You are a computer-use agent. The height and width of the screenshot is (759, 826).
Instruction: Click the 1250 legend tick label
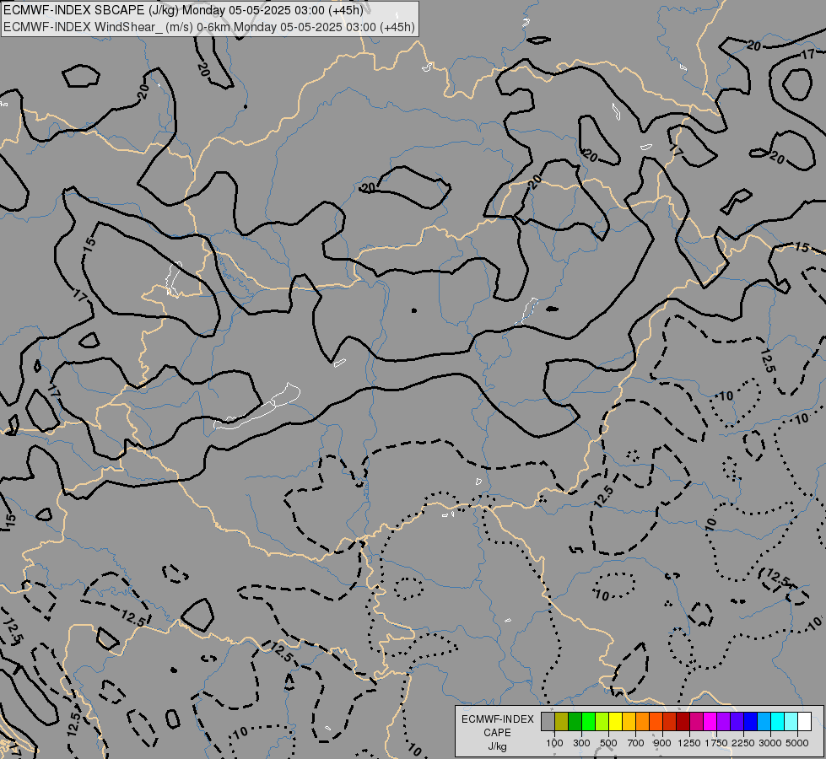click(x=689, y=743)
